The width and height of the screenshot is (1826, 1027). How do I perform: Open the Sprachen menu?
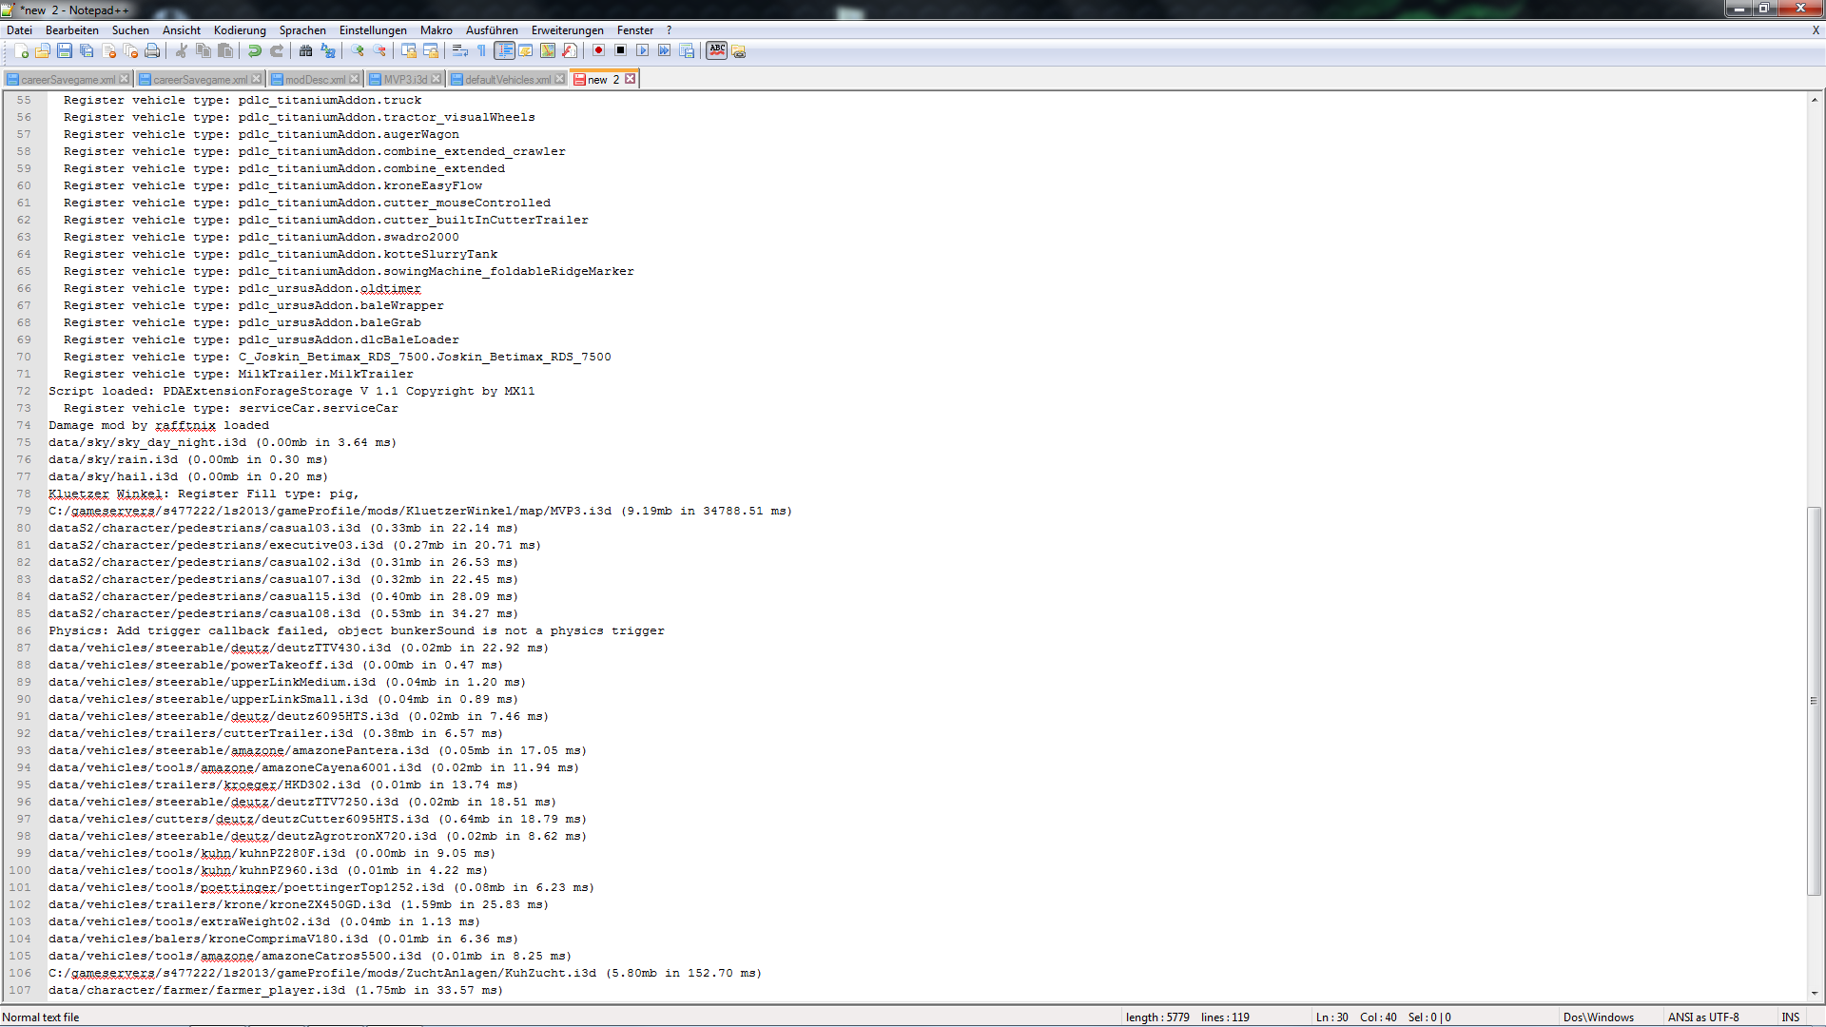click(x=302, y=30)
